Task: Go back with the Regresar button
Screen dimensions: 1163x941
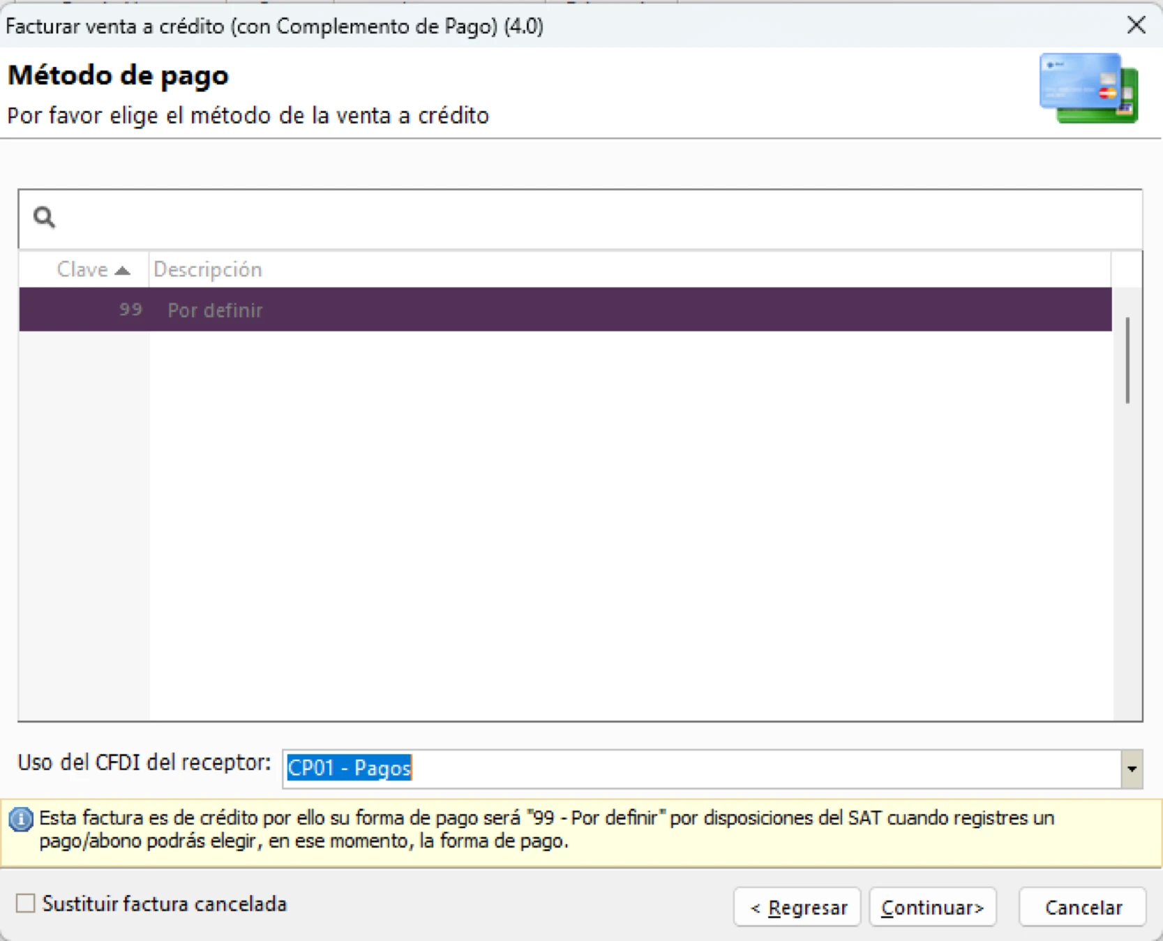Action: click(x=797, y=908)
